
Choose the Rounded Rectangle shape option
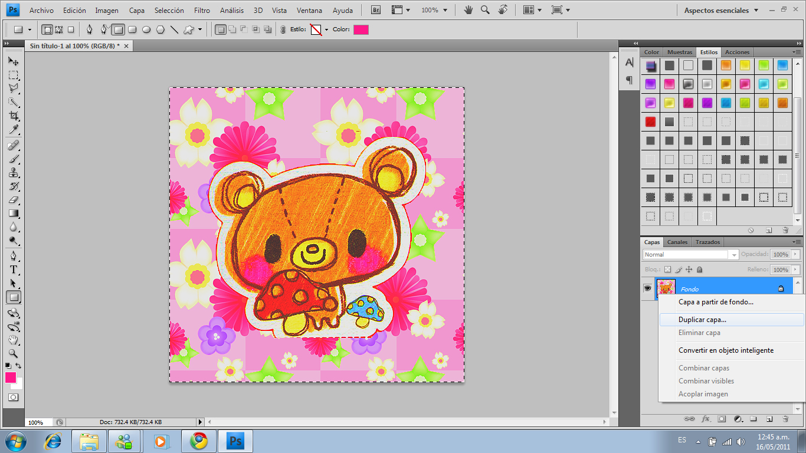(x=132, y=29)
